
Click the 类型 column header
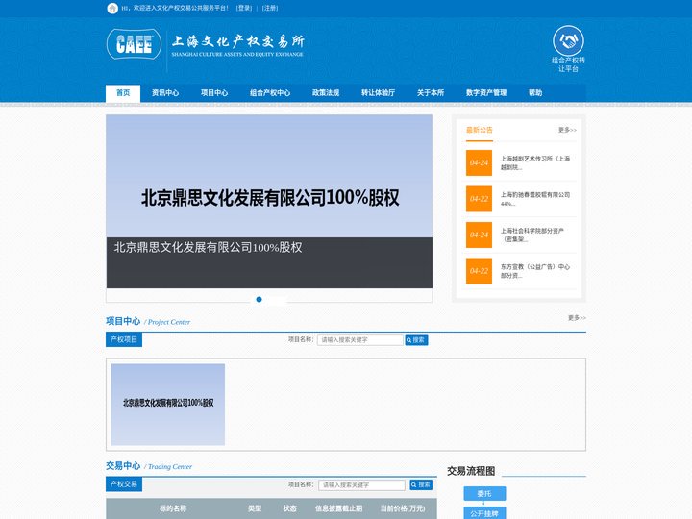[x=255, y=508]
